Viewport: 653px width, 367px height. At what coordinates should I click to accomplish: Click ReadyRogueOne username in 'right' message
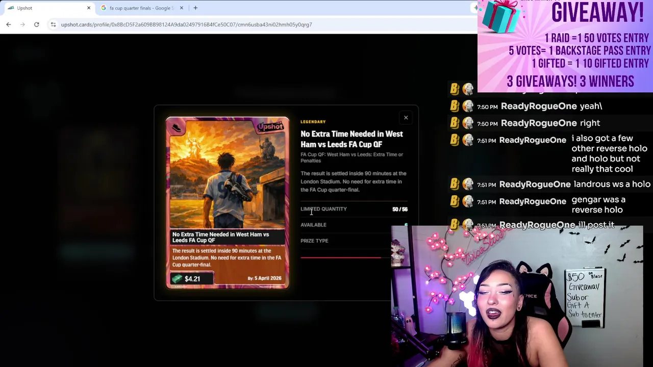(x=539, y=123)
